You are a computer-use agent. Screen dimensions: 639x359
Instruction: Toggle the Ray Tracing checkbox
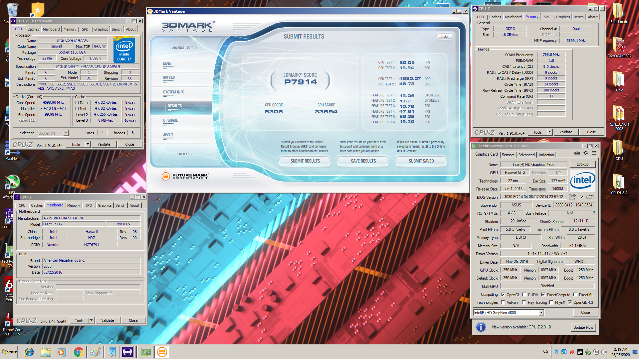(x=524, y=302)
